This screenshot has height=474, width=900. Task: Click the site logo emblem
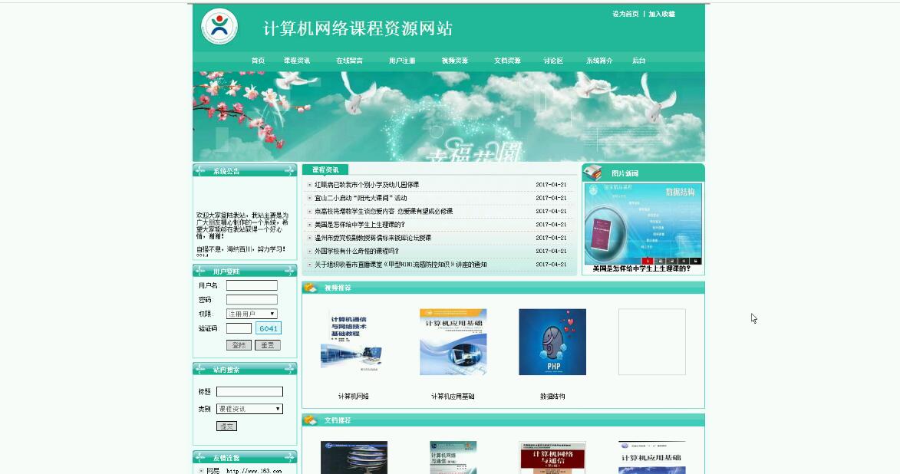[219, 26]
